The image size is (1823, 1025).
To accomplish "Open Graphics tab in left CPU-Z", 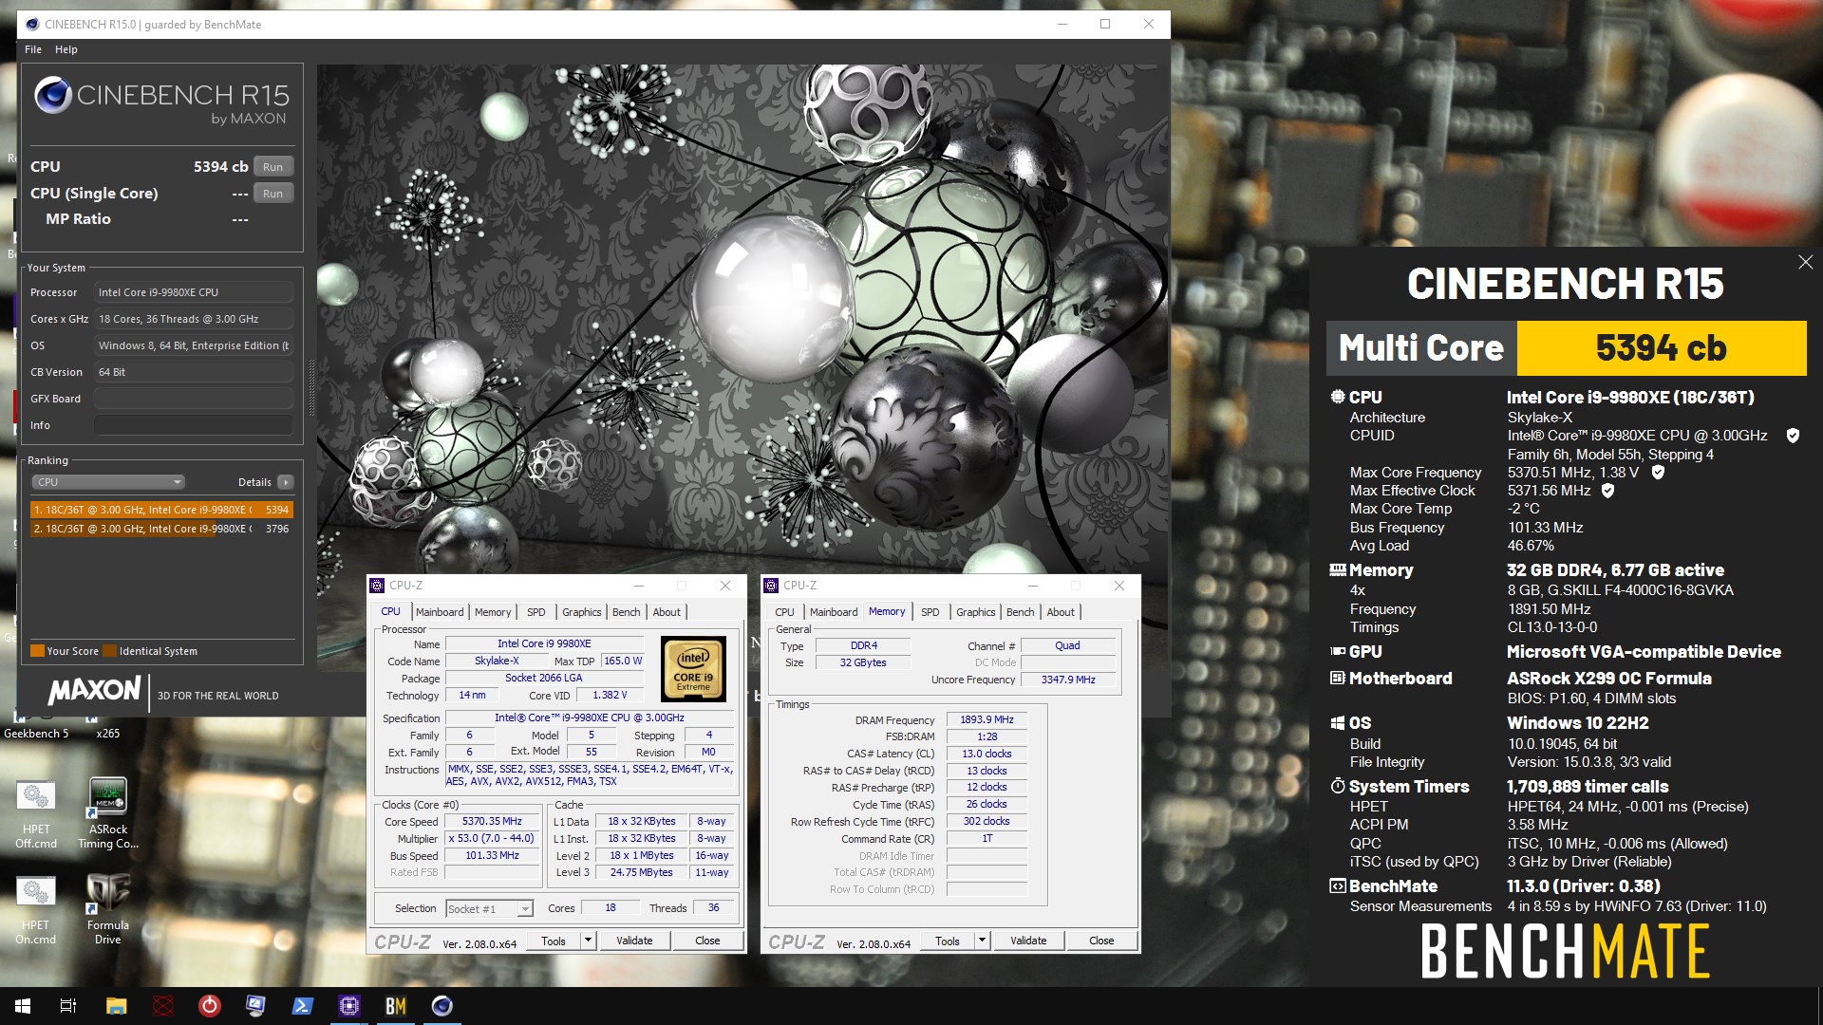I will click(x=582, y=612).
